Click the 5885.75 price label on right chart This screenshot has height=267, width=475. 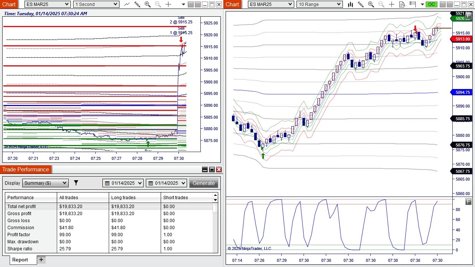[462, 119]
